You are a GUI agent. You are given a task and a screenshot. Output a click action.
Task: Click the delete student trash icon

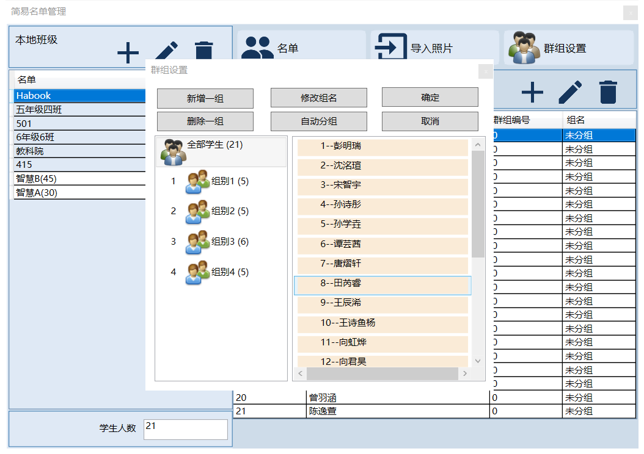pos(608,92)
